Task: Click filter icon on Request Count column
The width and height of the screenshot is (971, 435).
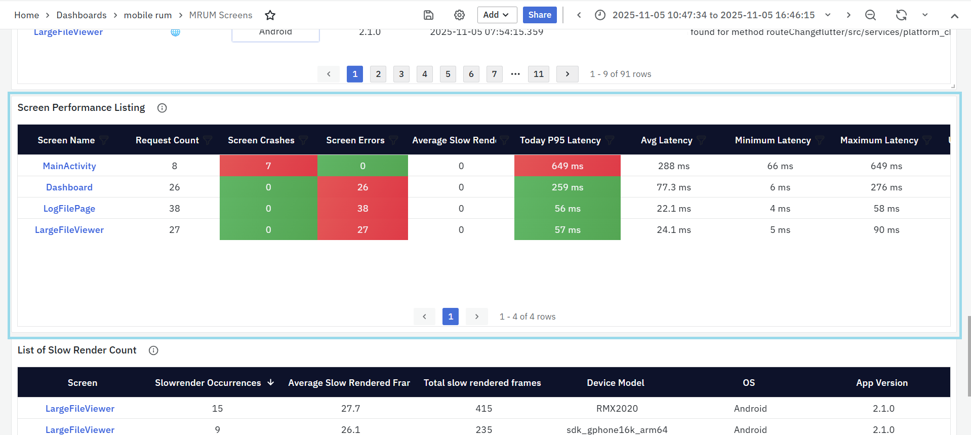Action: coord(208,140)
